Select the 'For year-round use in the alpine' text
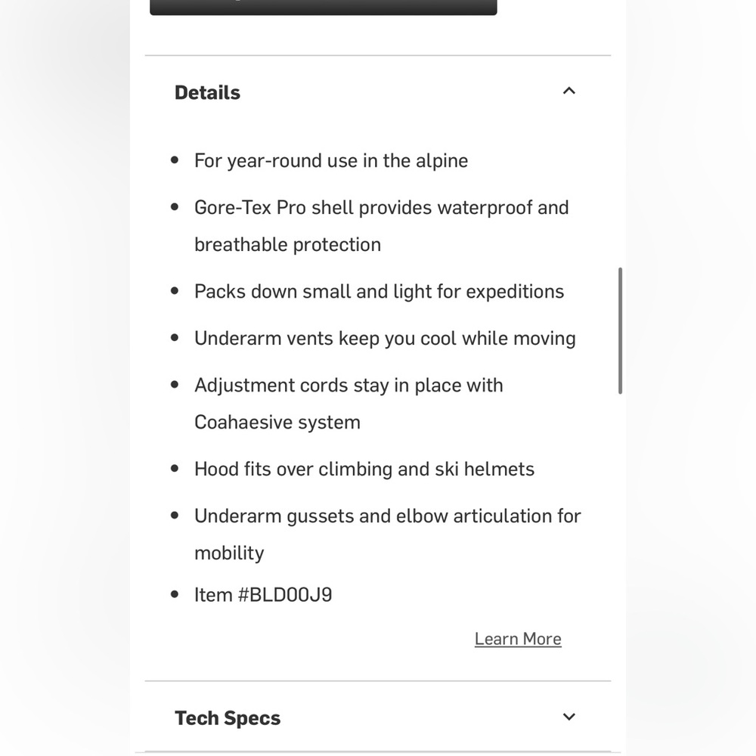Image resolution: width=756 pixels, height=756 pixels. [x=331, y=160]
